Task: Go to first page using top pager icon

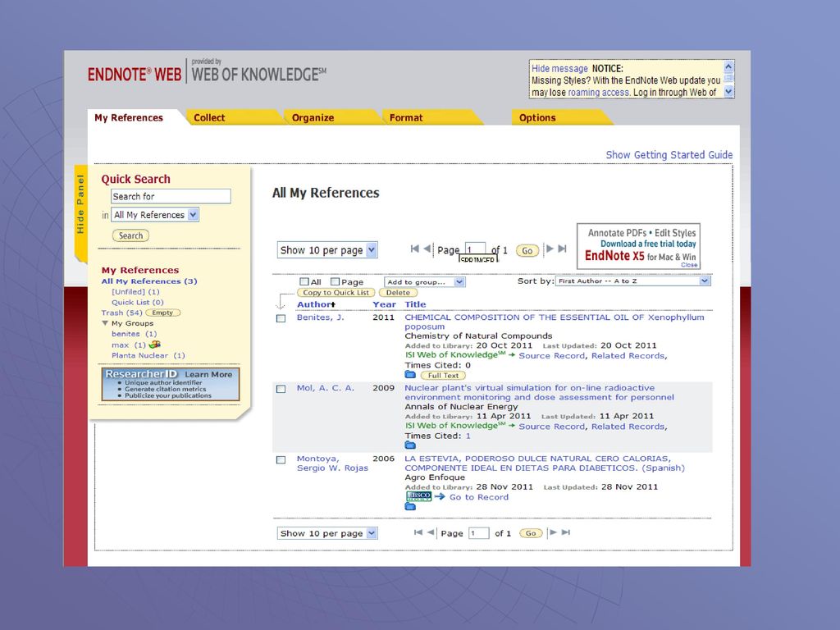Action: click(414, 249)
